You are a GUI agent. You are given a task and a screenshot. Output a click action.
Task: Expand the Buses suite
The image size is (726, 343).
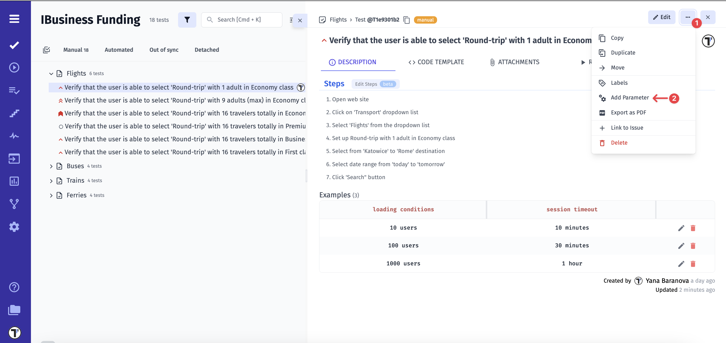[x=51, y=166]
